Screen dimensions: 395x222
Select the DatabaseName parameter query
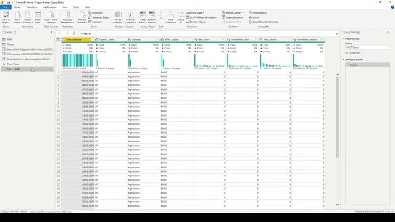point(27,59)
